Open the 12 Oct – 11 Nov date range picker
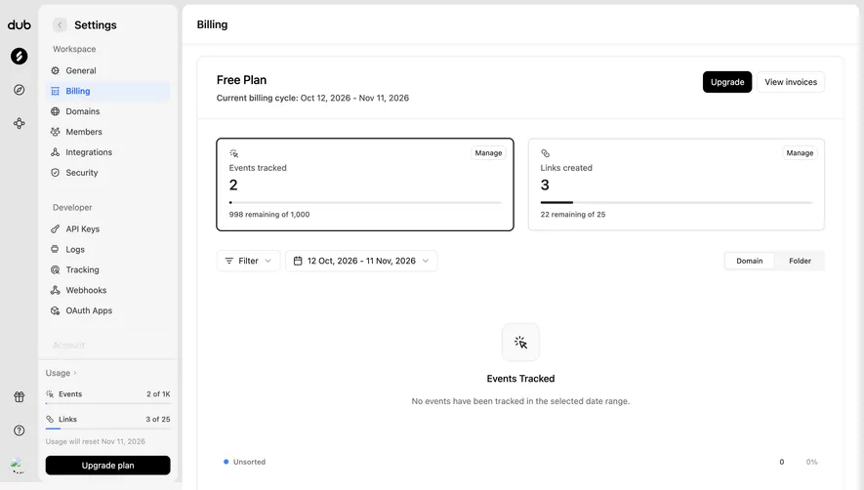 [361, 261]
